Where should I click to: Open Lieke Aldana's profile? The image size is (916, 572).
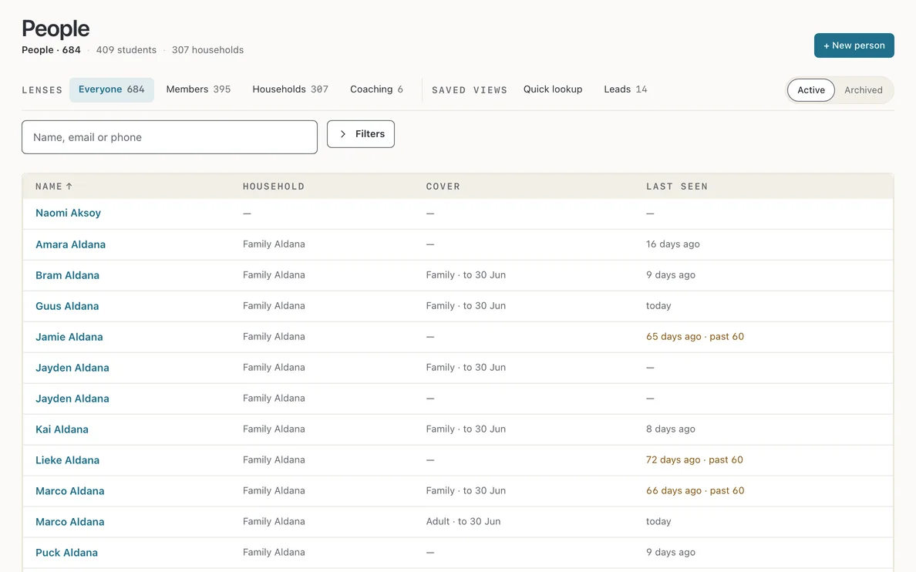[x=67, y=460]
